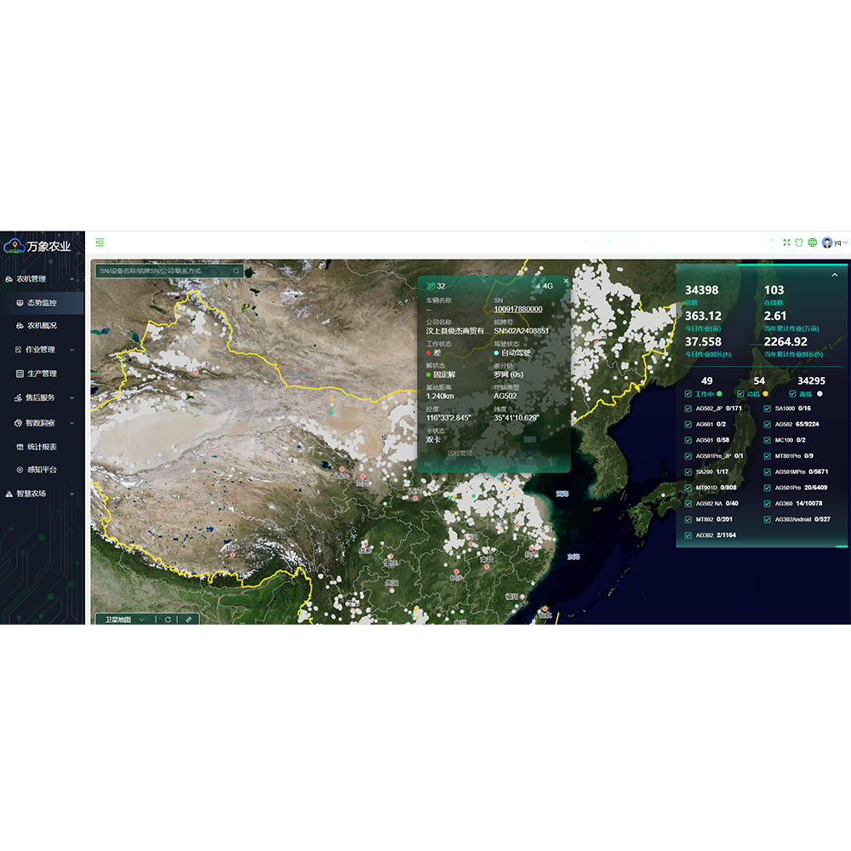Collapse the sidebar with the hamburger icon
Image resolution: width=851 pixels, height=851 pixels.
[x=100, y=243]
